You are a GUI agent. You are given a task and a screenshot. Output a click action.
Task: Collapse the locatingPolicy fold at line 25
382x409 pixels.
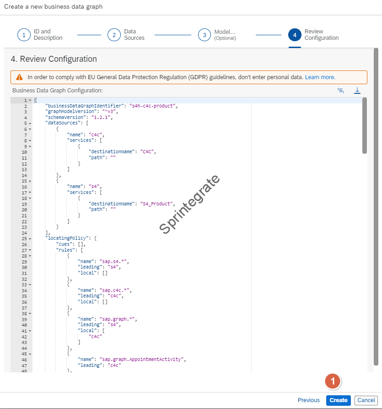[30, 239]
